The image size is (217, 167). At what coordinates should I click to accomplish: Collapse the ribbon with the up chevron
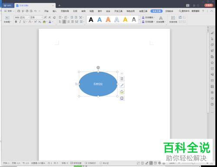(212, 11)
